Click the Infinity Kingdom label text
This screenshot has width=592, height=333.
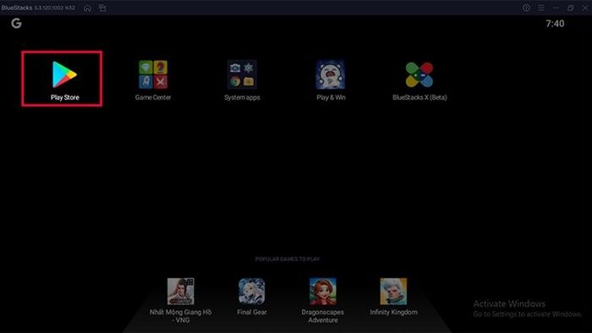tap(394, 312)
